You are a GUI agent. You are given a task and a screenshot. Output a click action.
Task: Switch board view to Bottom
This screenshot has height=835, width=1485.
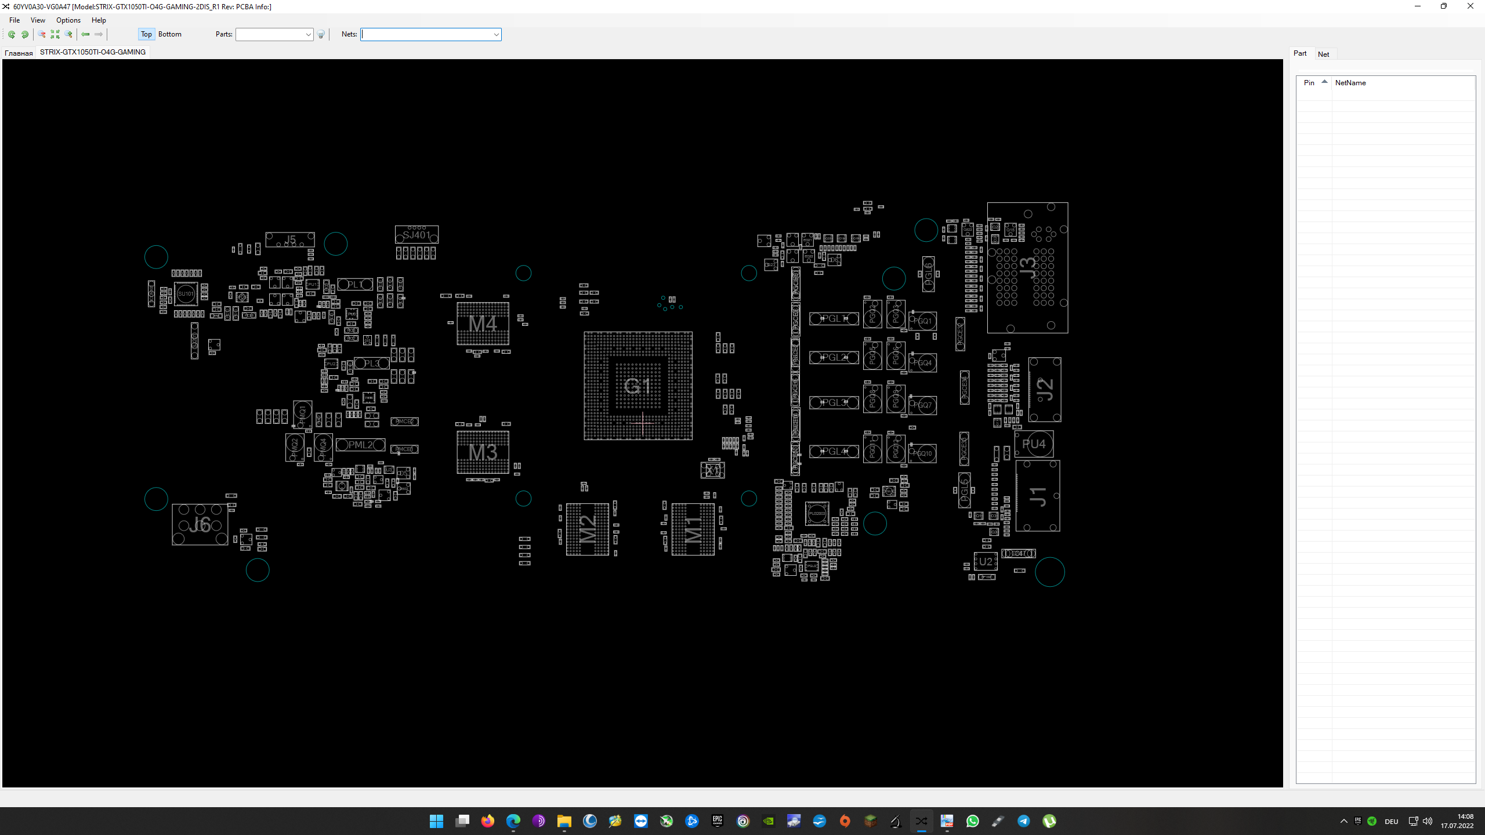click(x=170, y=34)
